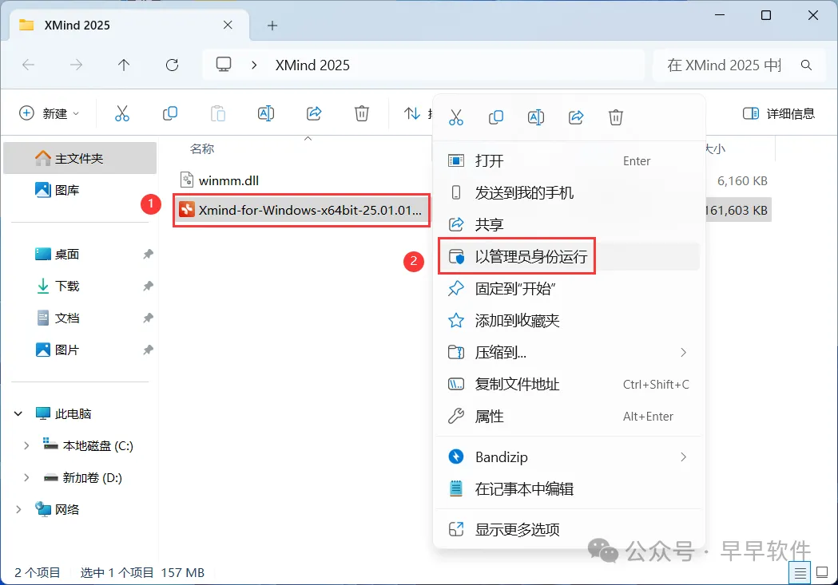Screen dimensions: 838x585
Task: Expand 本地磁盘 (C:) node
Action: tap(26, 445)
